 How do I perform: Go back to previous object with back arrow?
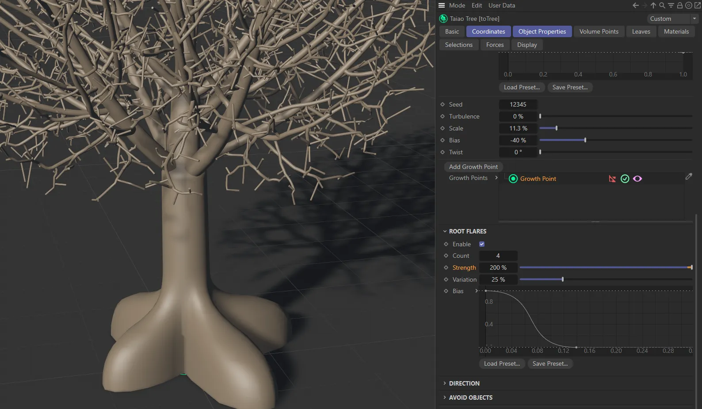635,5
